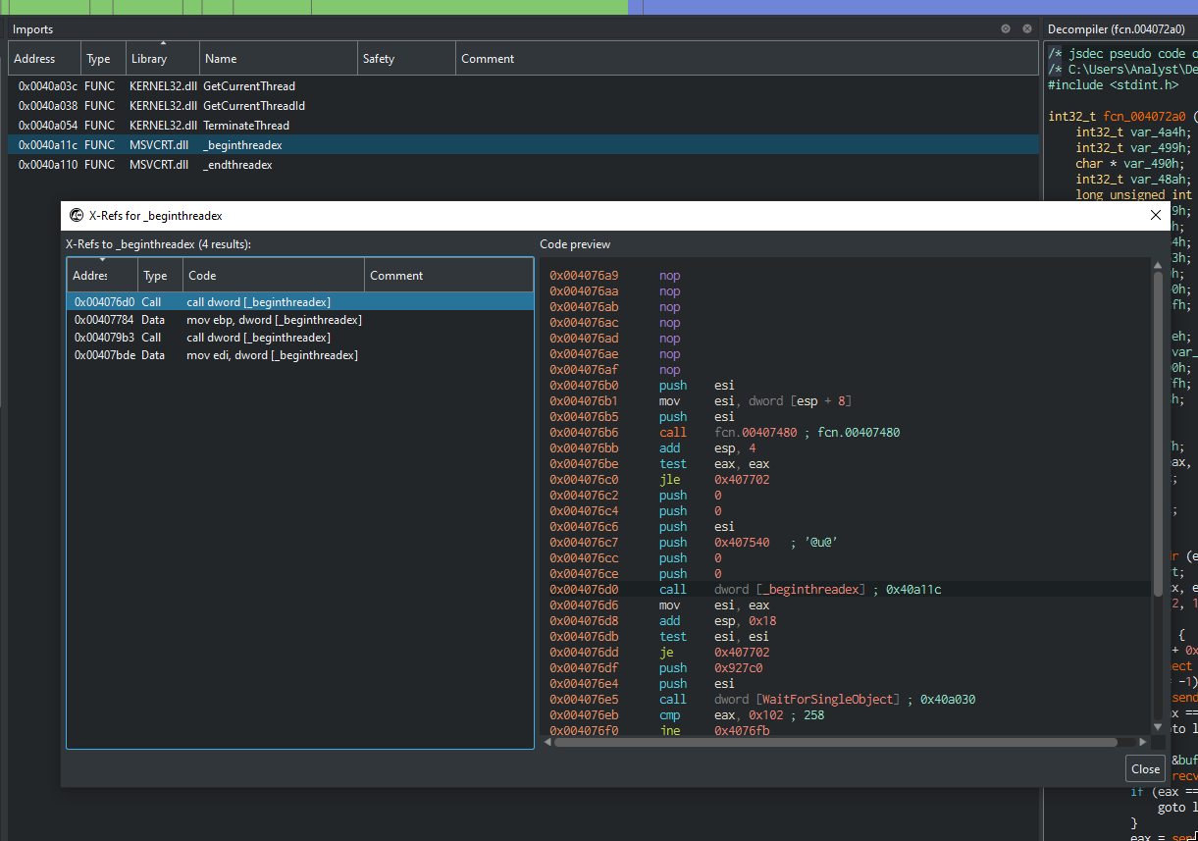Select the TerminateThread import row

(523, 126)
